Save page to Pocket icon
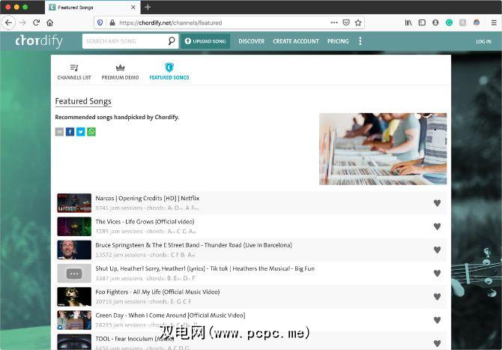Viewport: 502px width, 350px height. click(x=346, y=22)
